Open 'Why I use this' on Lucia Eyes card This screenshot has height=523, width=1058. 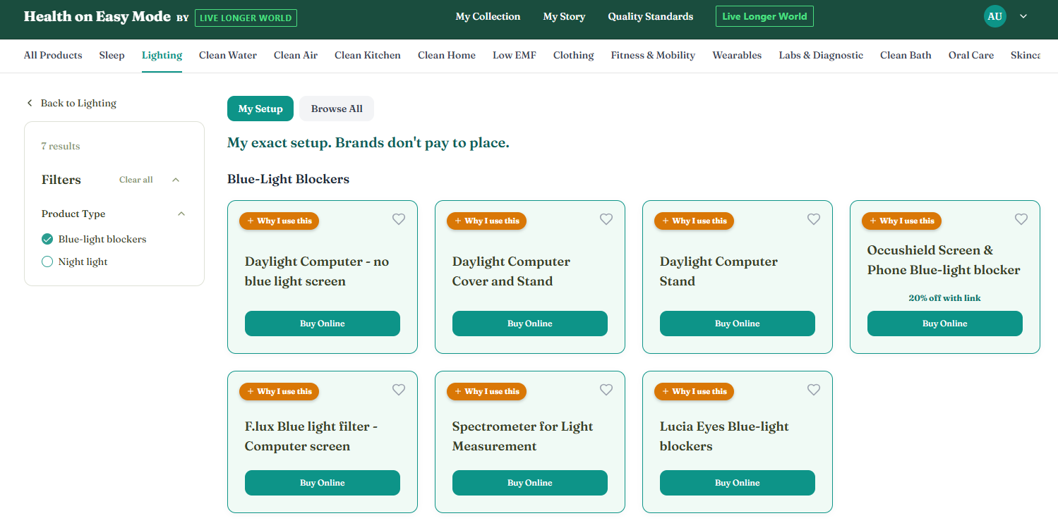pos(694,391)
